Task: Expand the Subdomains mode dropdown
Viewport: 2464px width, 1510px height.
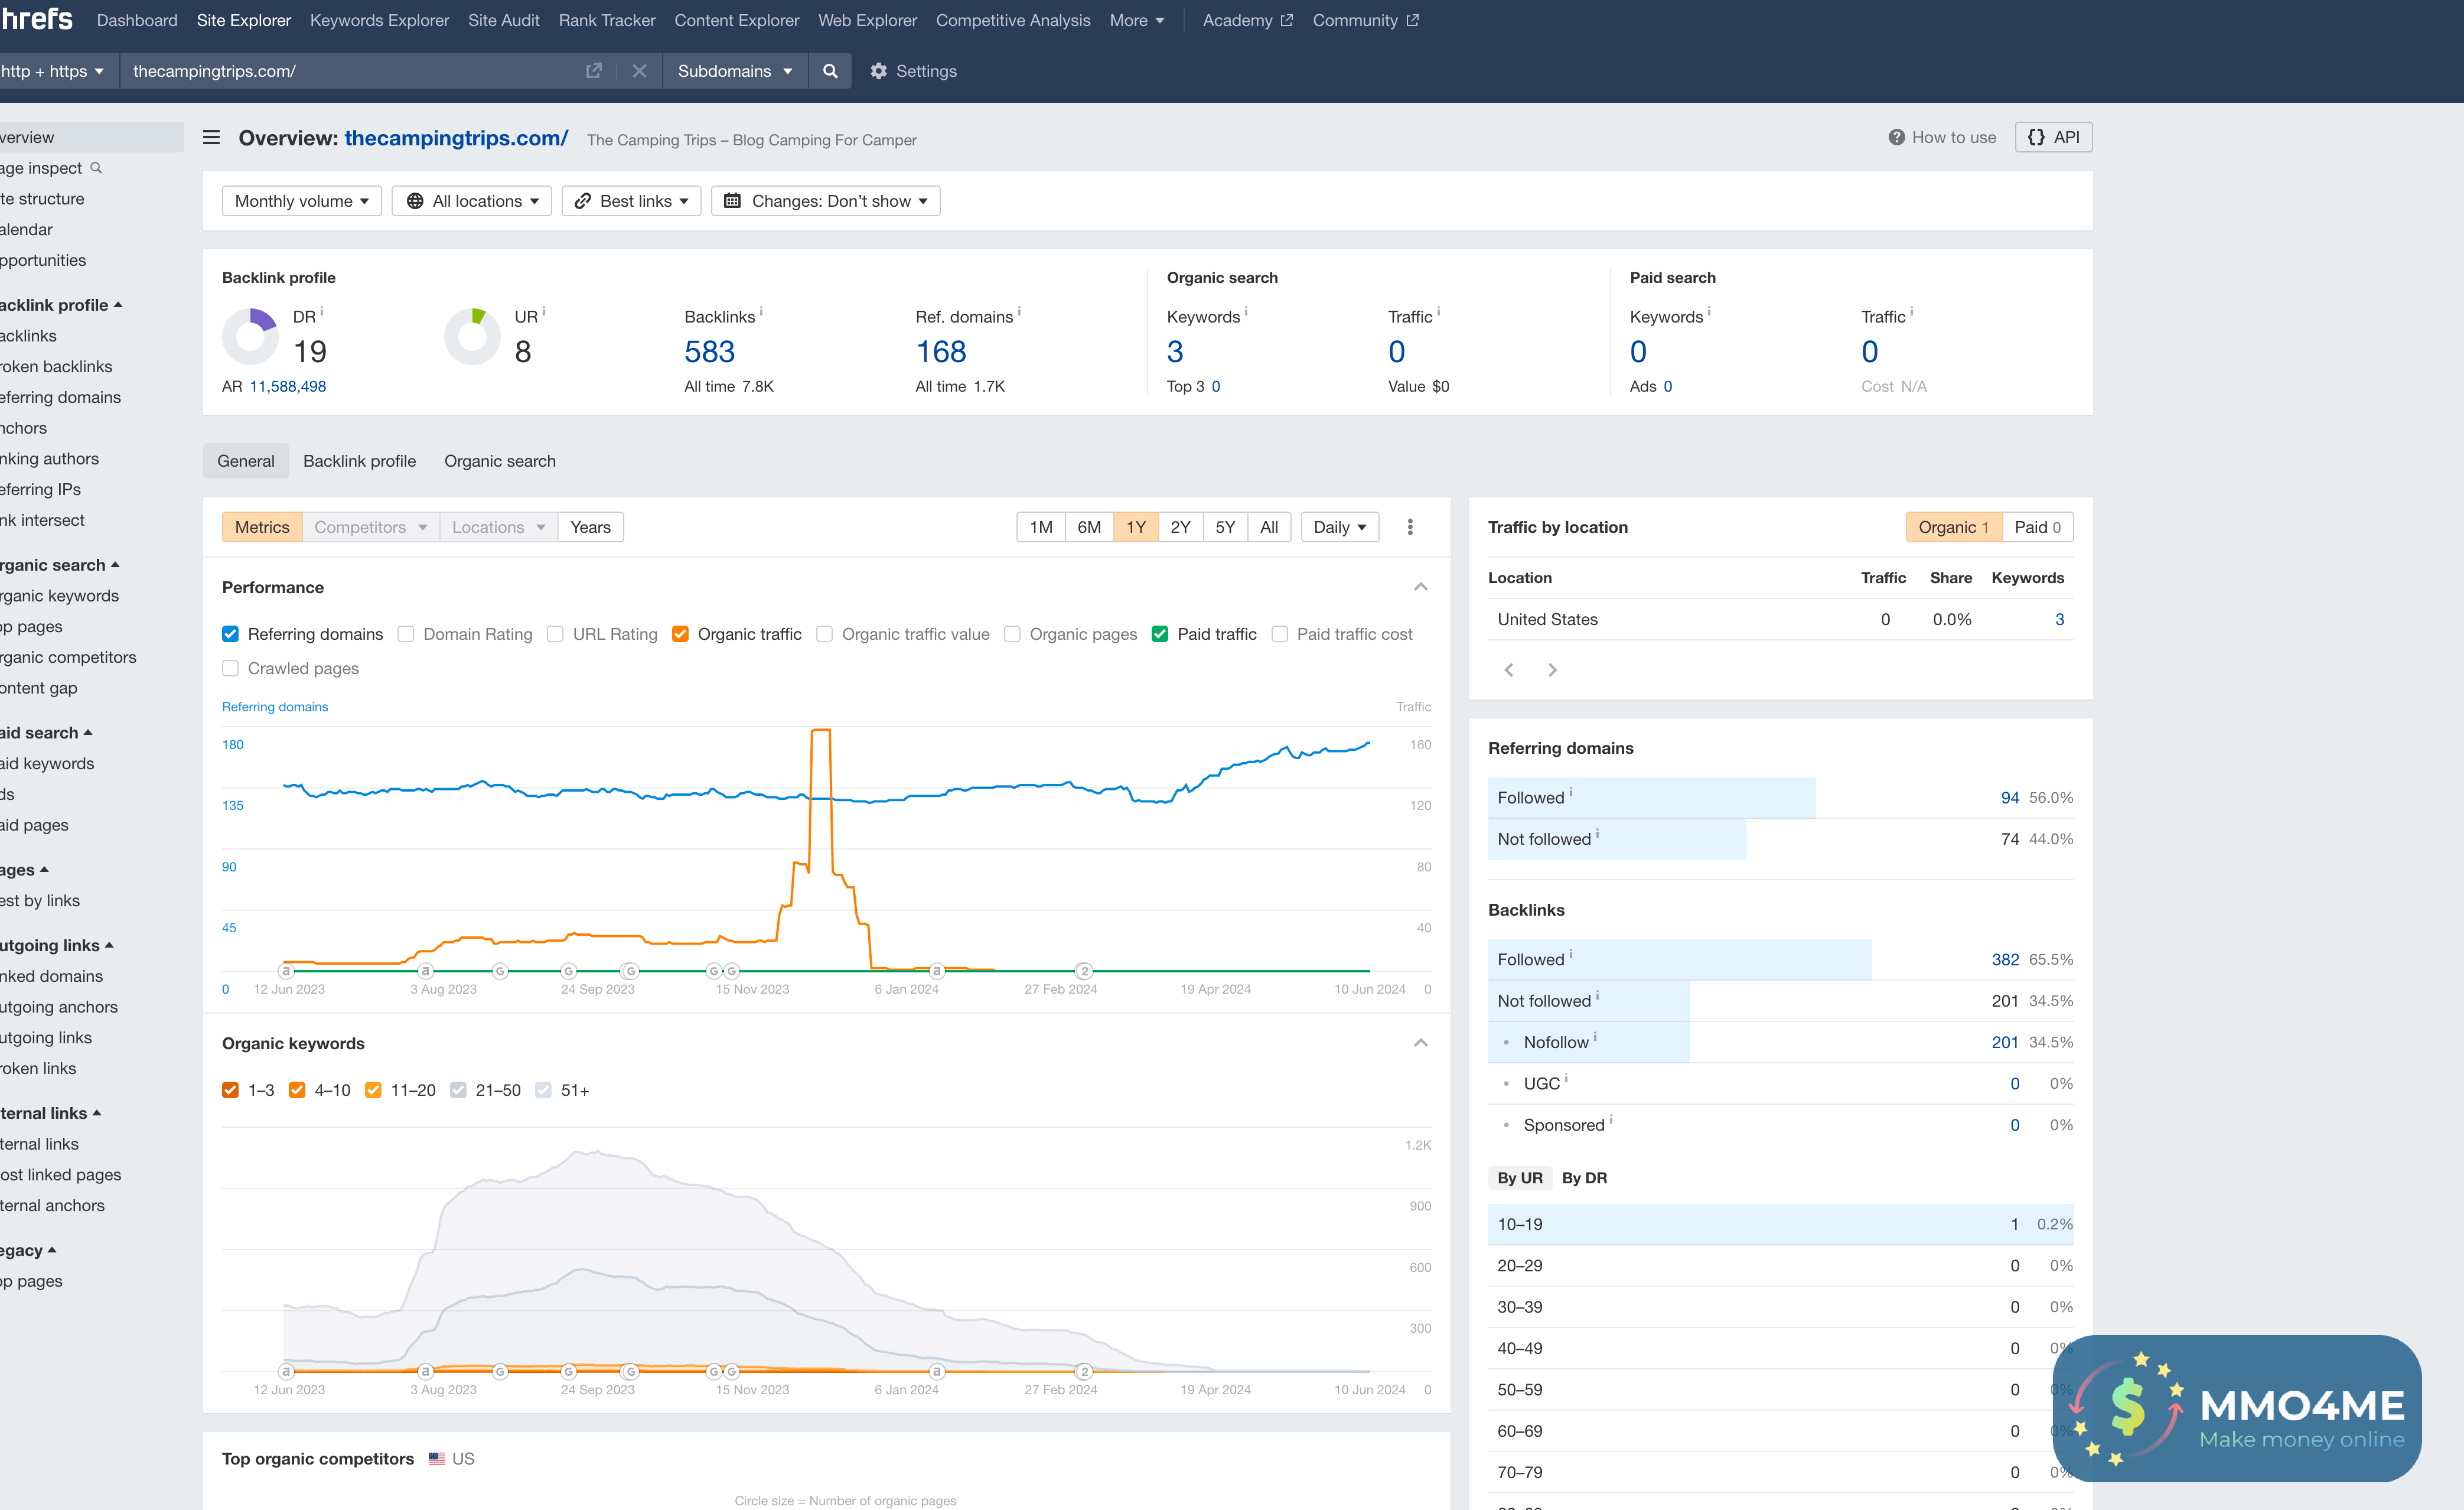Action: point(734,71)
